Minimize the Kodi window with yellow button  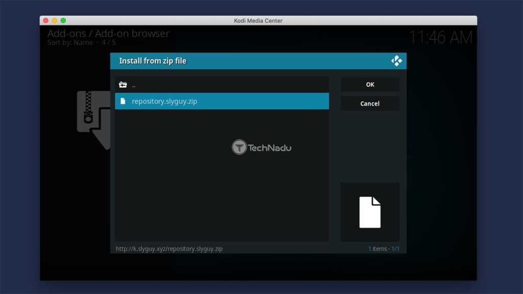pos(54,20)
